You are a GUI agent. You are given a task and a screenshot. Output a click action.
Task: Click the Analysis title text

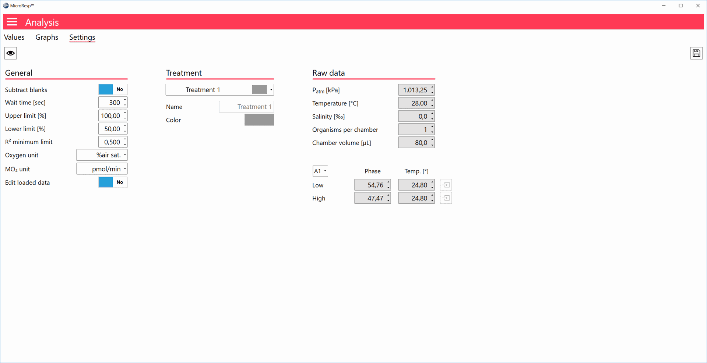(x=42, y=22)
